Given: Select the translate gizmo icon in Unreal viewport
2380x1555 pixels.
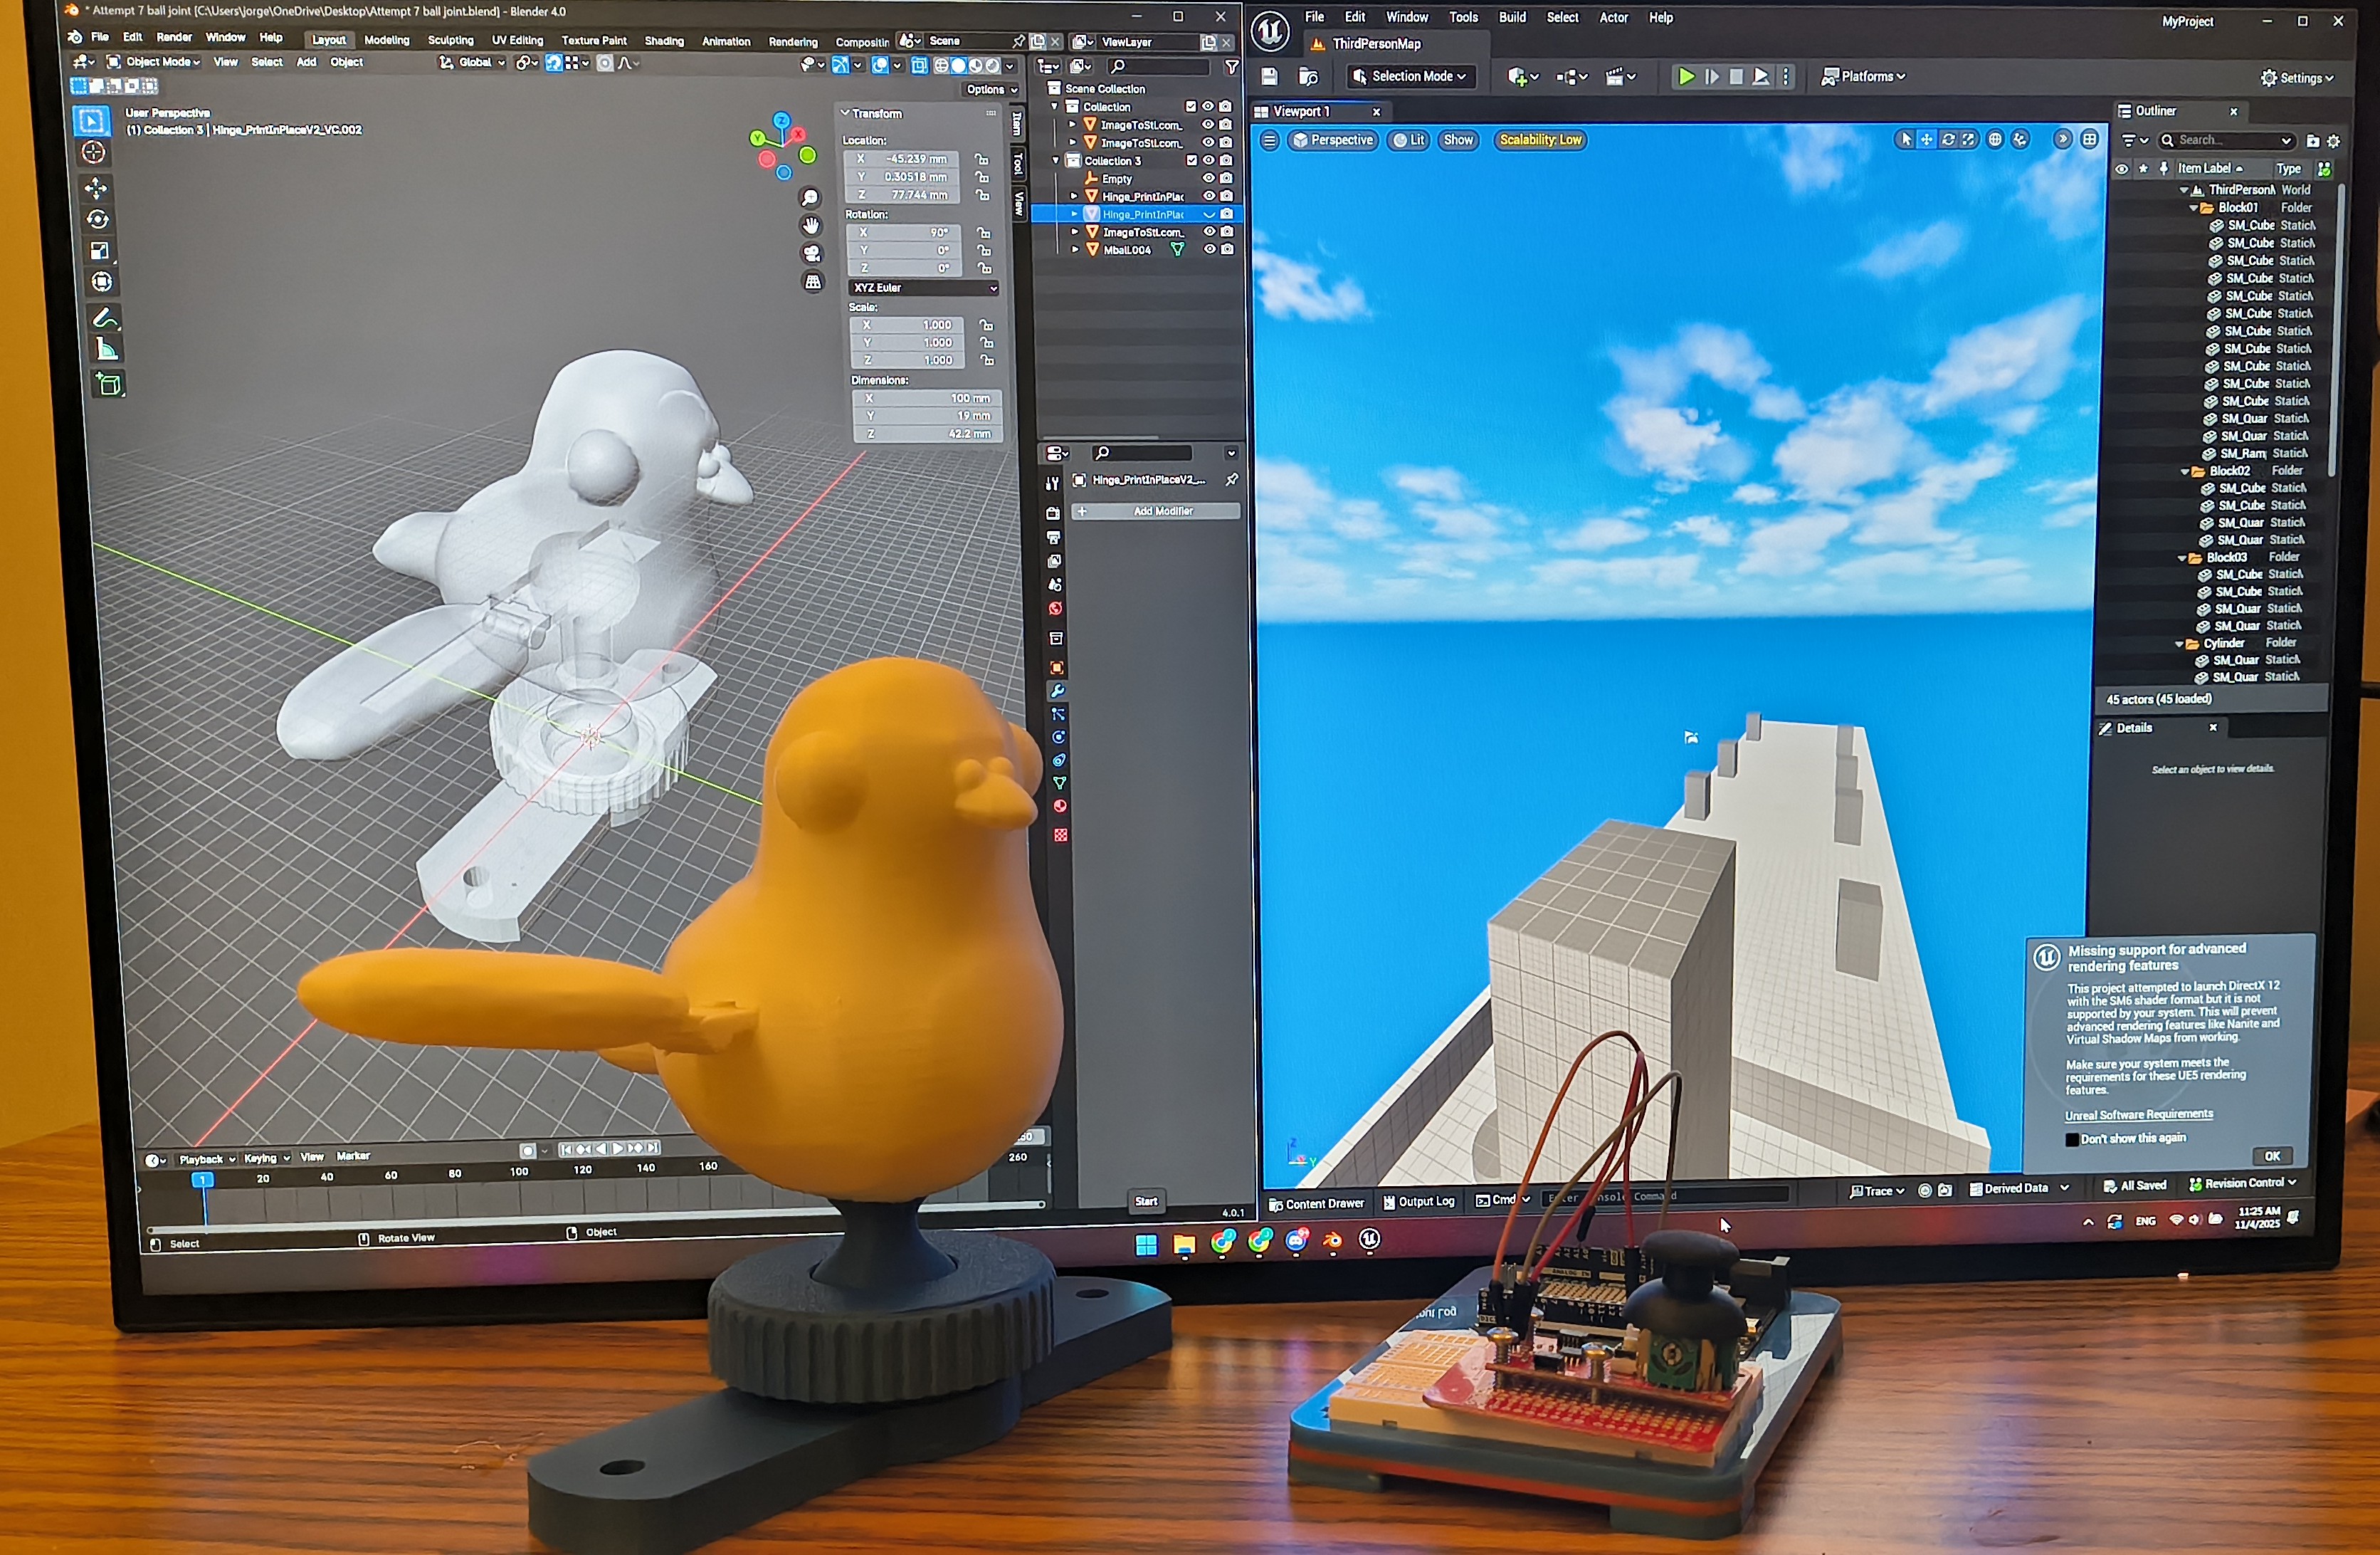Looking at the screenshot, I should (x=1926, y=140).
